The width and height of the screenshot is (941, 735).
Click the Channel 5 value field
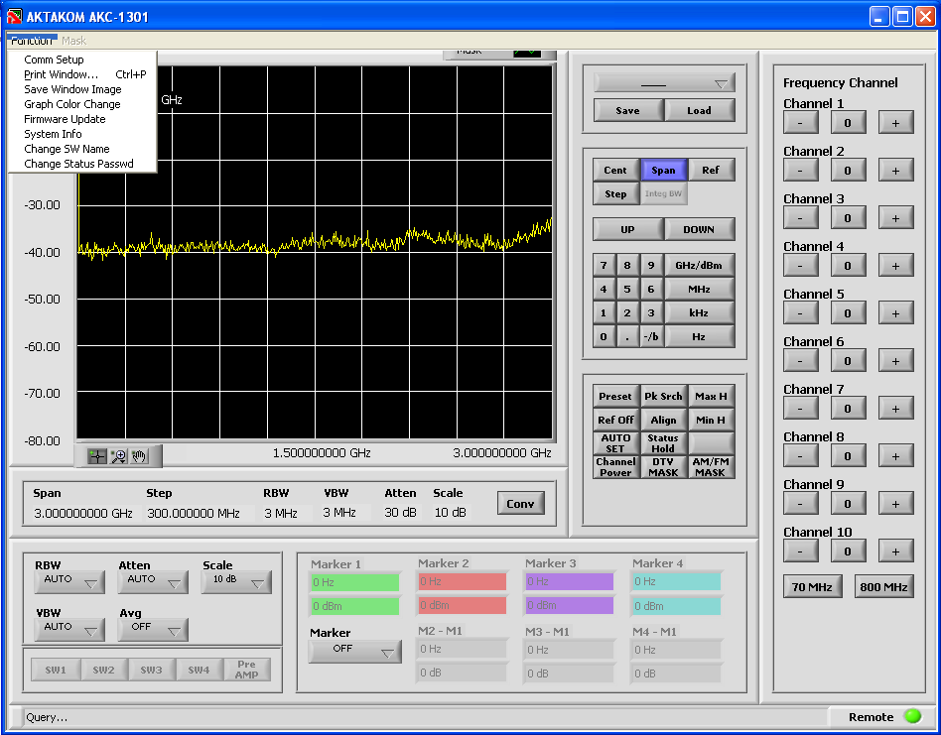point(848,312)
